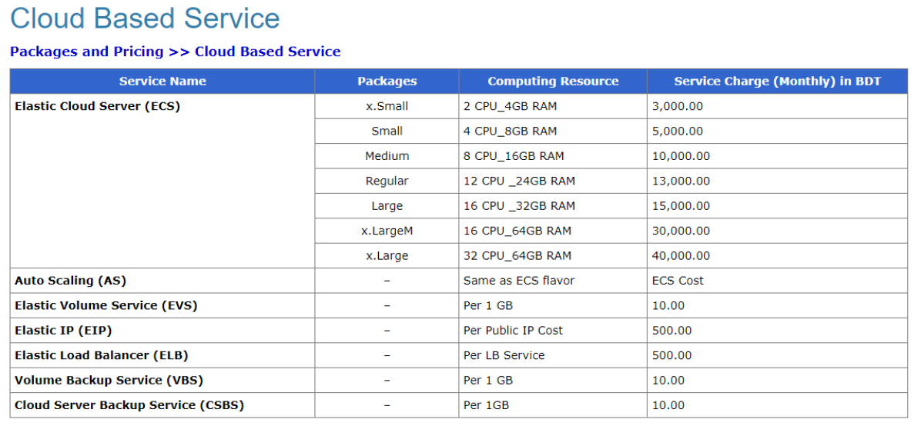Screen dimensions: 921x426
Task: Open the Packages and Pricing breadcrumb link
Action: pyautogui.click(x=86, y=52)
